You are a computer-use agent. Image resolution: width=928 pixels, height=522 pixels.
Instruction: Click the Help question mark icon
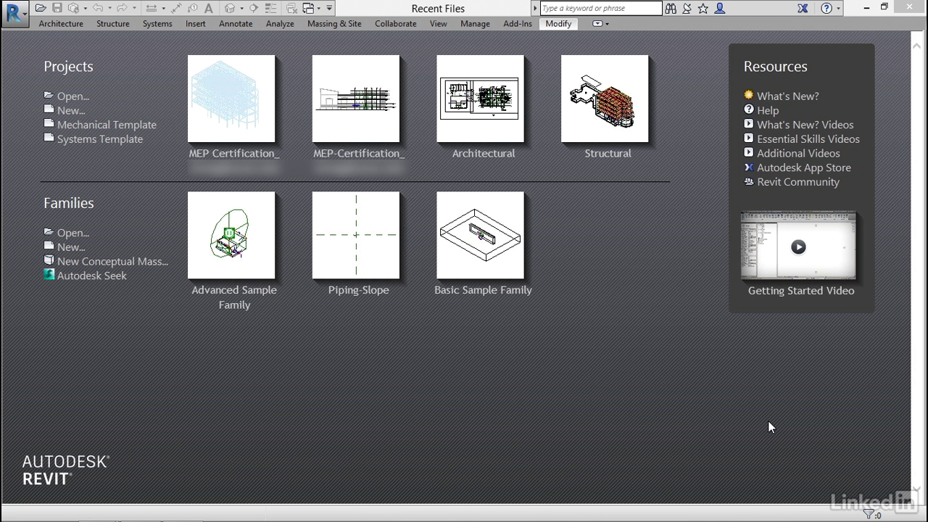pos(826,8)
